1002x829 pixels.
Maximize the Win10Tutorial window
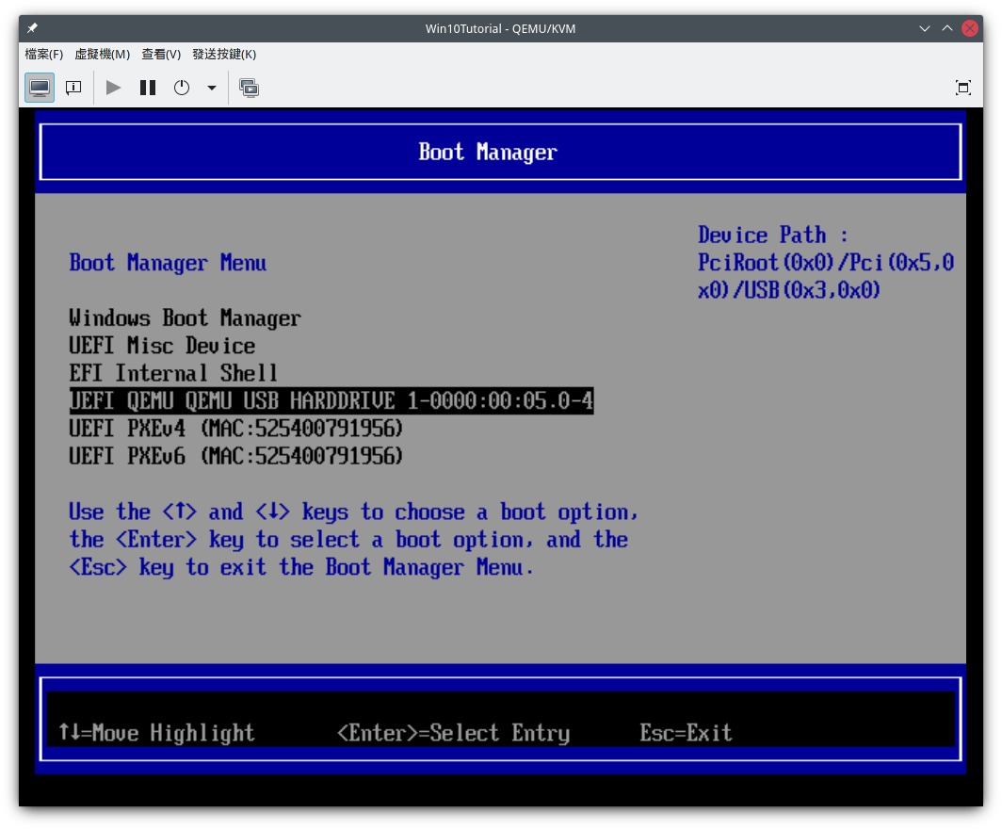[947, 28]
